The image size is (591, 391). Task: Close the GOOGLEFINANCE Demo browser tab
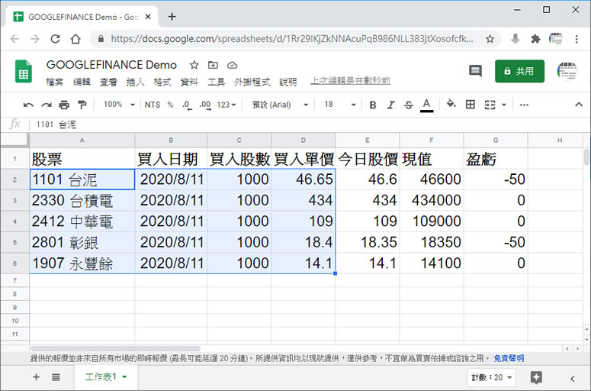[148, 17]
